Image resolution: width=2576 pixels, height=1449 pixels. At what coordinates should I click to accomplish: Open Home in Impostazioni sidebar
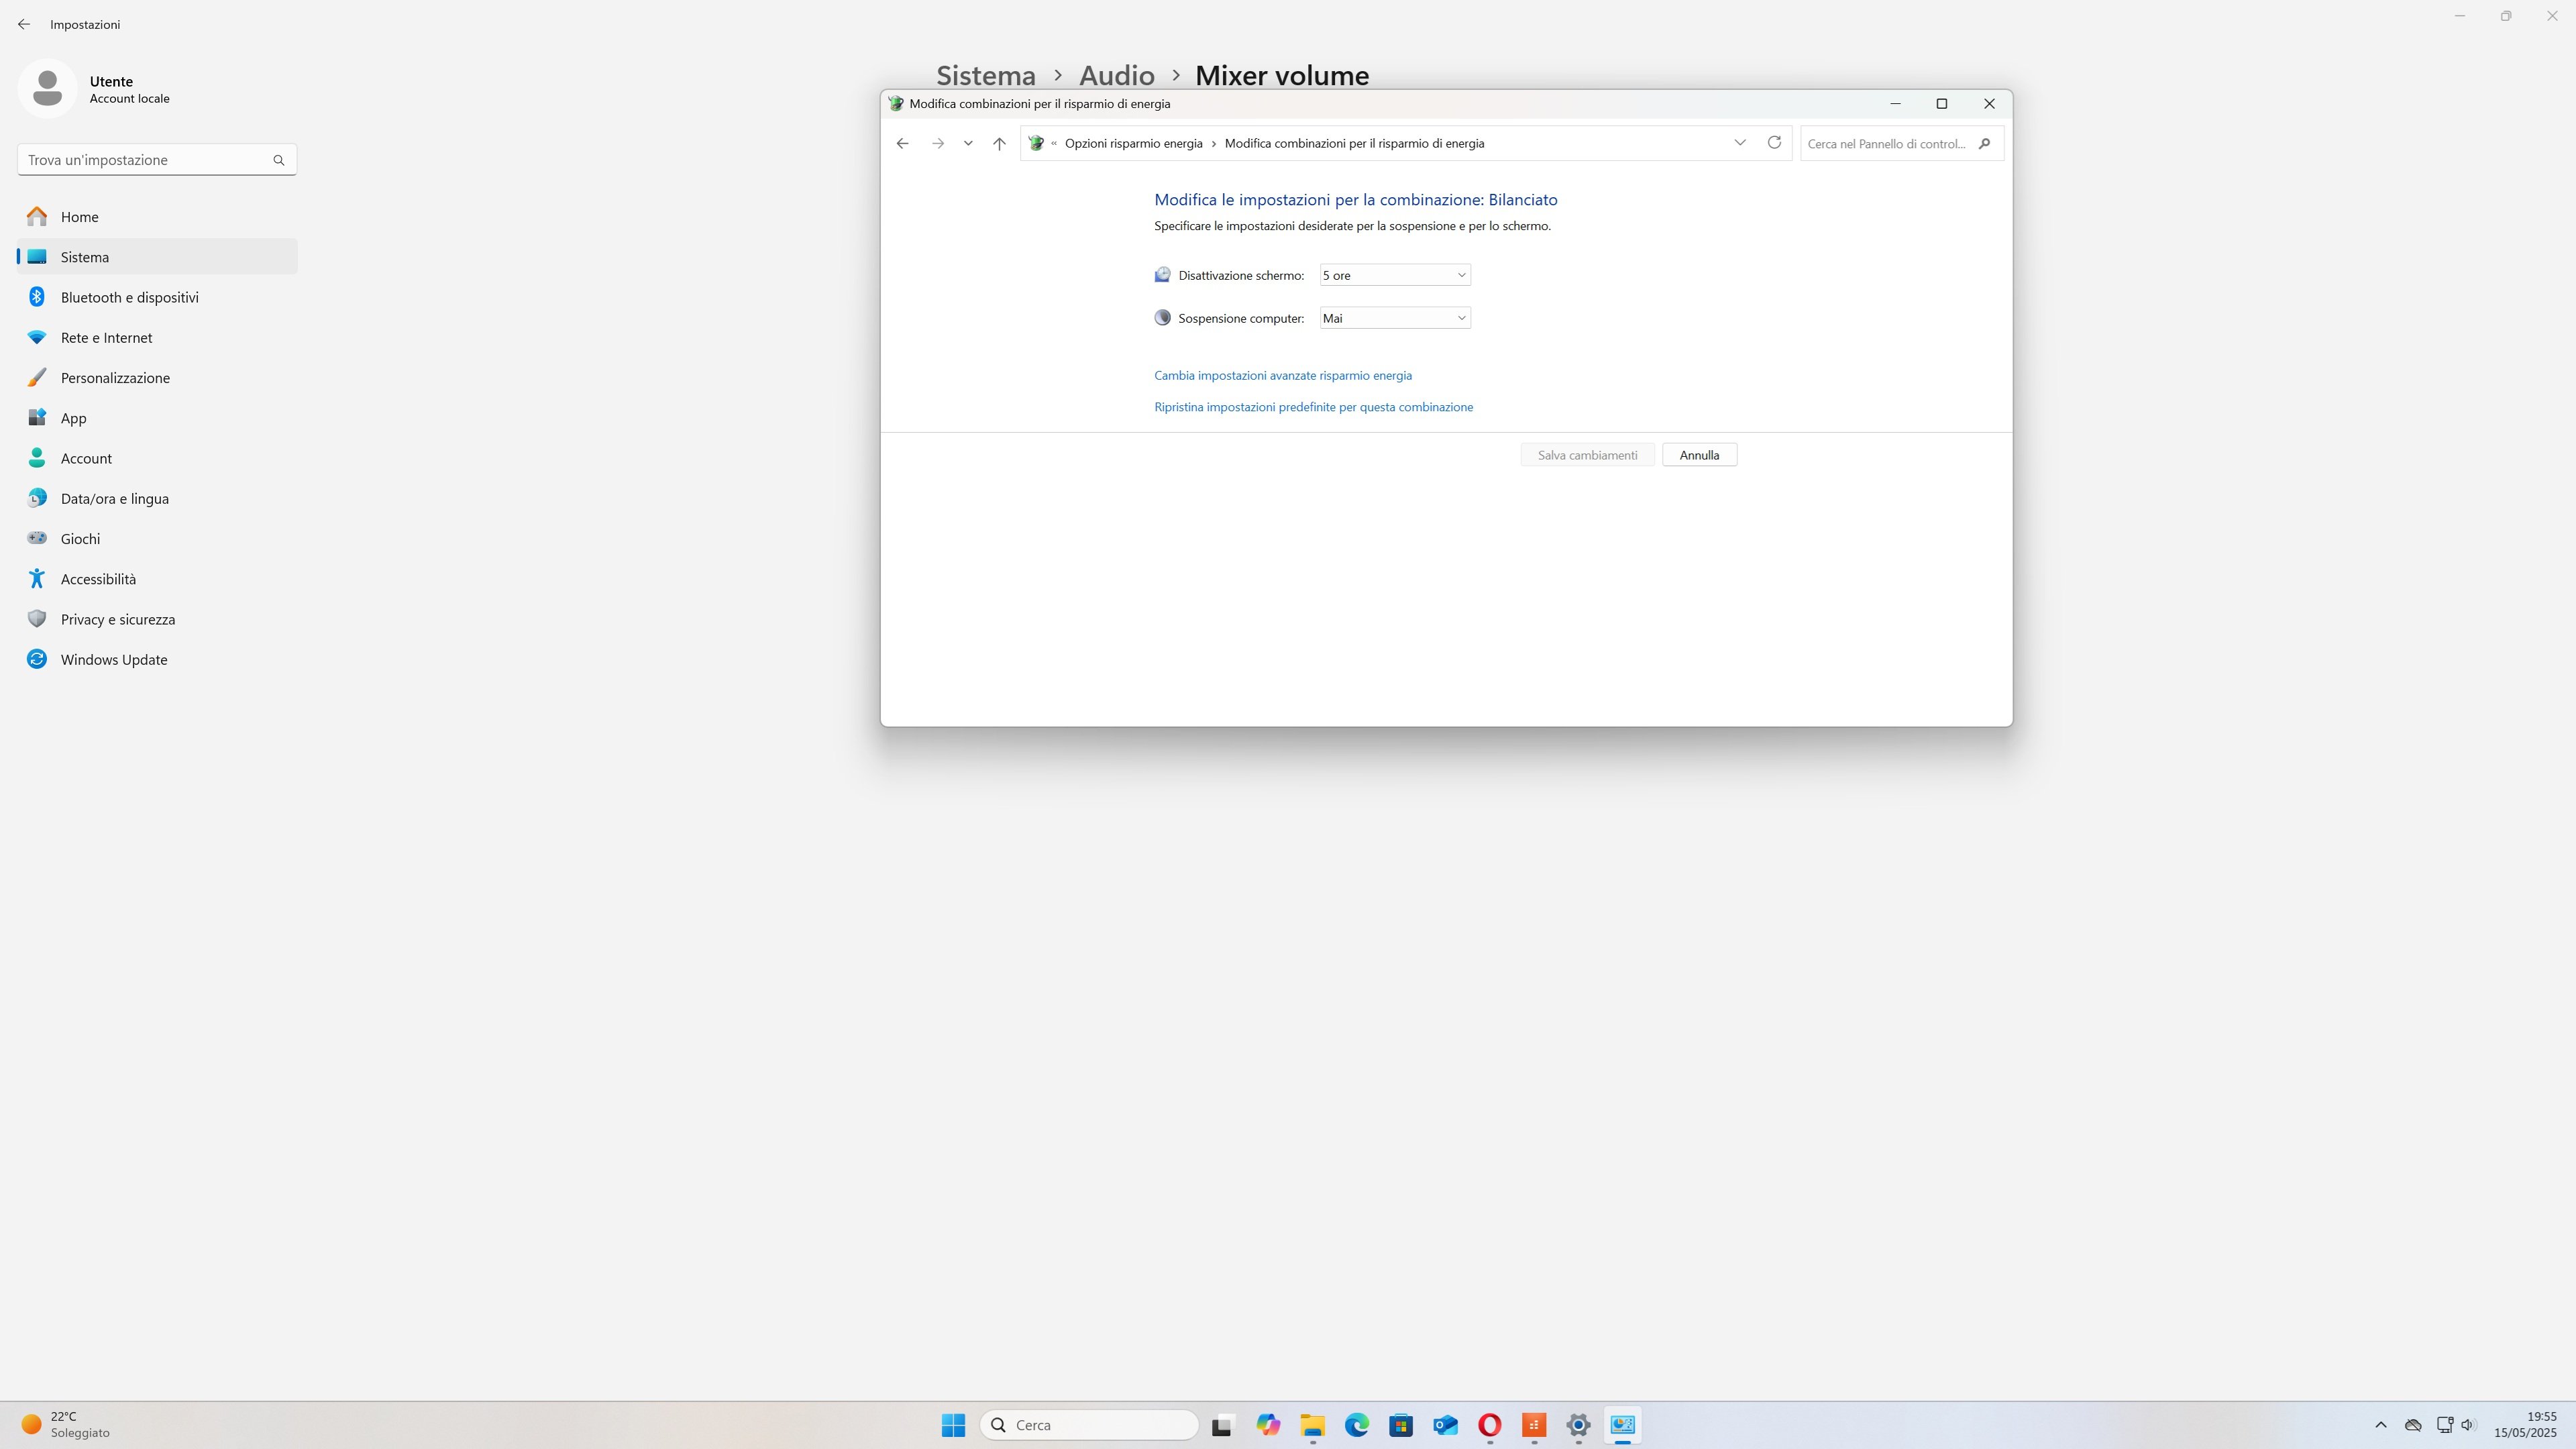pos(157,217)
